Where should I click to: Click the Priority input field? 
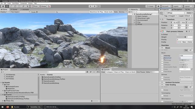point(185,40)
